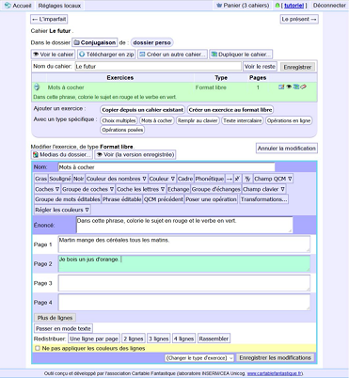This screenshot has width=349, height=378.
Task: Click into the Page 3 text area
Action: point(184,283)
